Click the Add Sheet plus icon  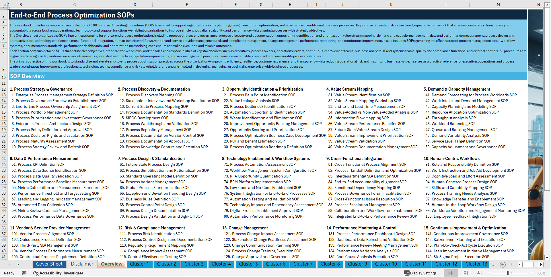[503, 264]
